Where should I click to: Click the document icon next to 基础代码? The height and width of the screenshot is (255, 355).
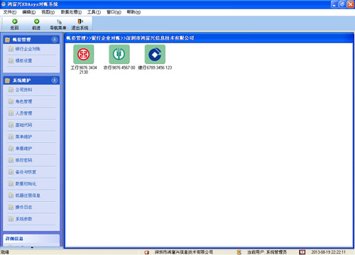coord(11,125)
